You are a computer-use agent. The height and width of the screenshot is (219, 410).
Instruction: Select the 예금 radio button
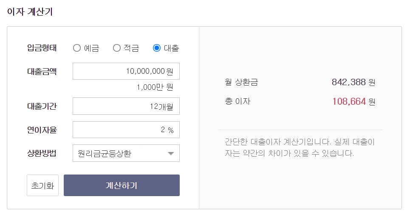76,48
